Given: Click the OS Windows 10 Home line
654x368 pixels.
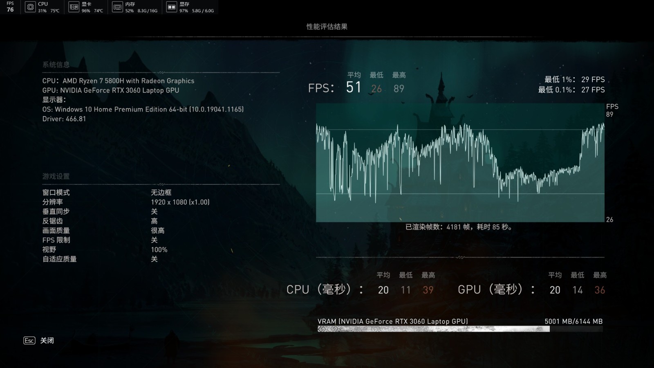Looking at the screenshot, I should pos(143,109).
